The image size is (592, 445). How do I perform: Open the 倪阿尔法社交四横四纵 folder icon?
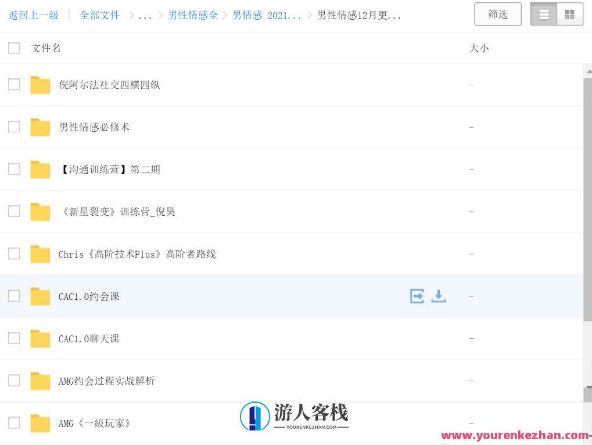point(40,84)
